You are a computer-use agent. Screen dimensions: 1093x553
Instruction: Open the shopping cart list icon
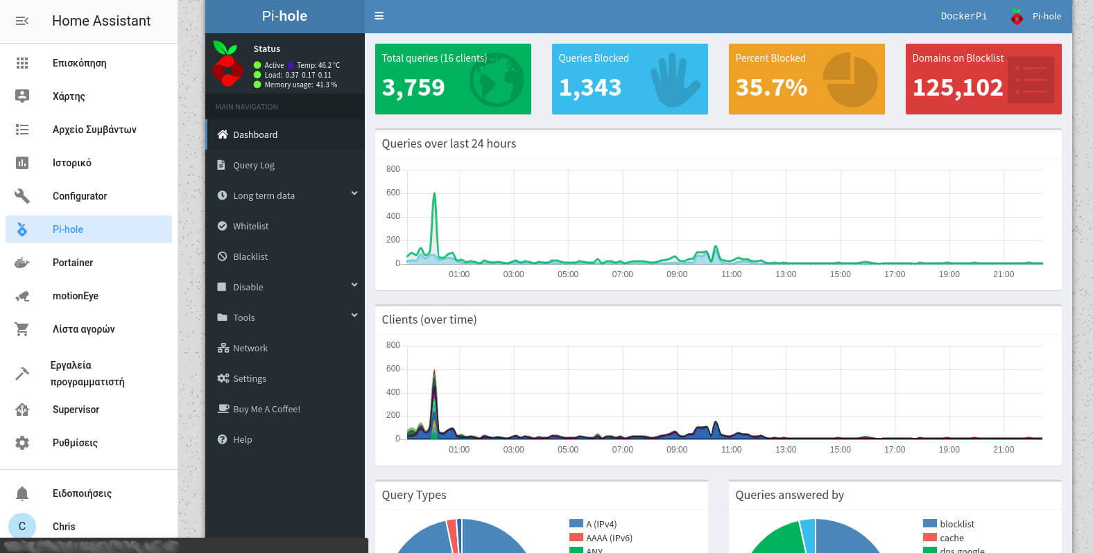click(22, 329)
